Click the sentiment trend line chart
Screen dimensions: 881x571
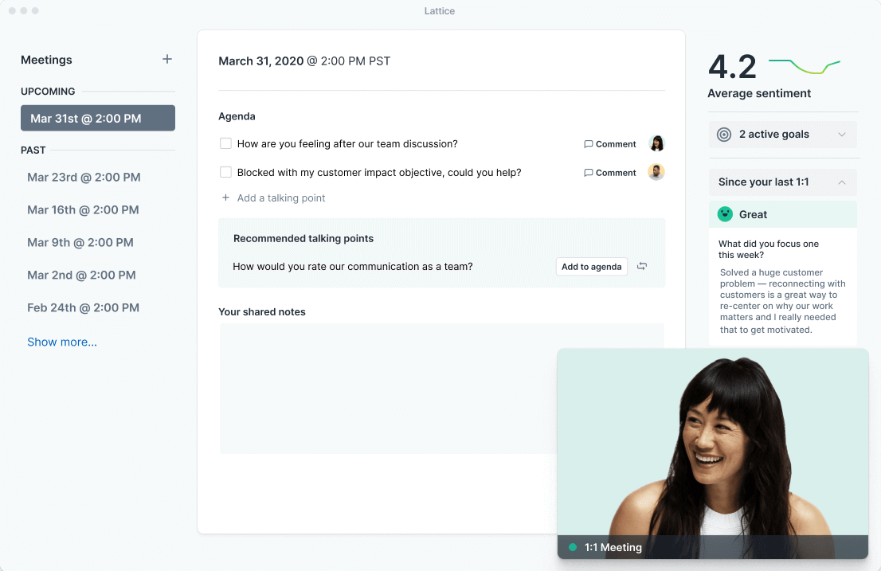tap(804, 66)
